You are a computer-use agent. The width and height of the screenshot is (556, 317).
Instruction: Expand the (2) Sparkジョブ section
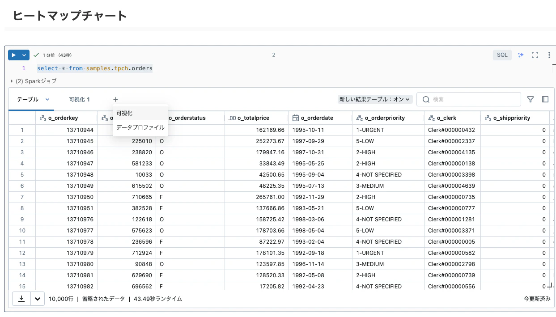tap(33, 81)
